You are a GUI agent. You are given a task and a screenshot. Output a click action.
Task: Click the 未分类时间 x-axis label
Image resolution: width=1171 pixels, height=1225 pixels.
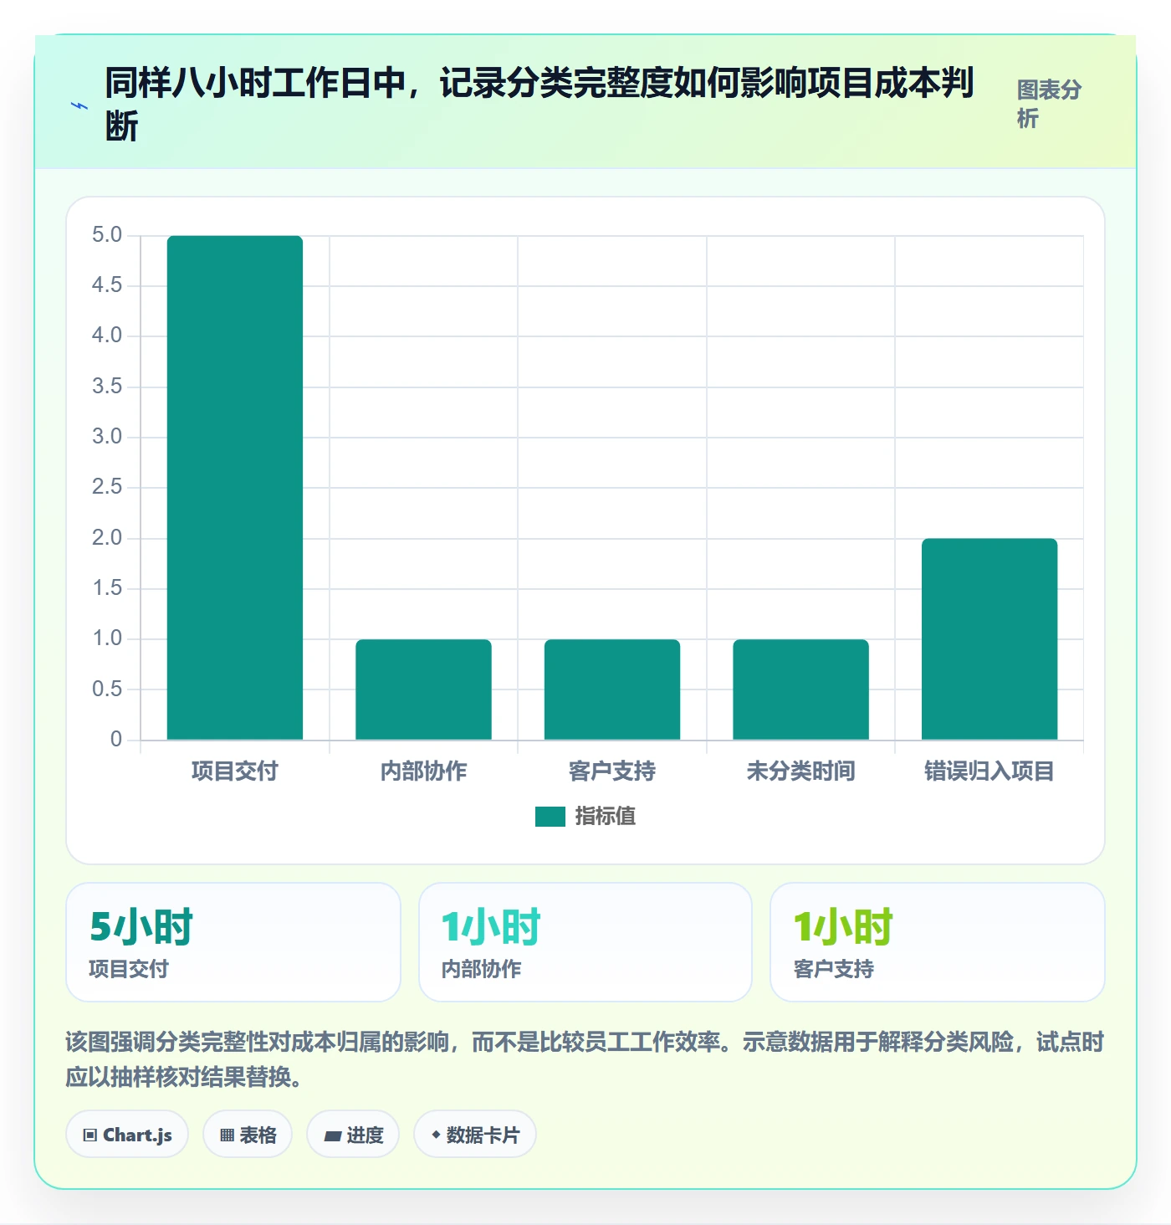(x=800, y=771)
